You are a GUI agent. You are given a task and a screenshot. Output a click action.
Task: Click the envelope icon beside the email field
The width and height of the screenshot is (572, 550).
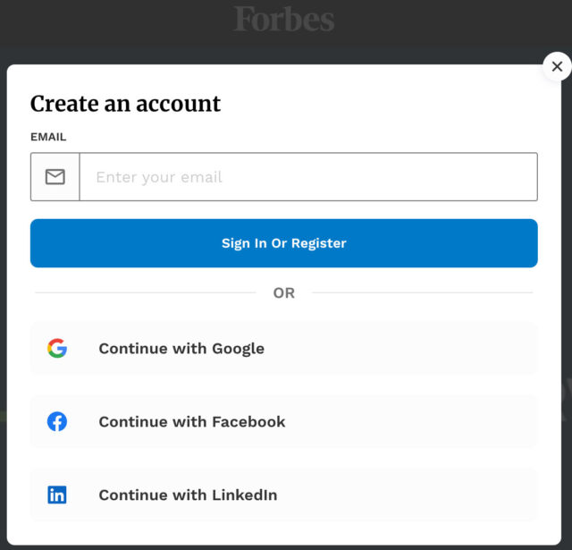tap(55, 177)
